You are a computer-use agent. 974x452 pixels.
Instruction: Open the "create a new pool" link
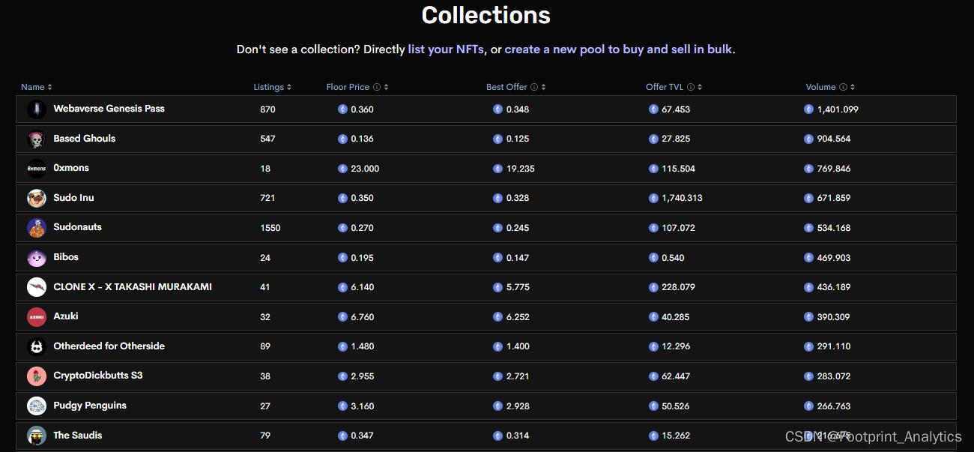click(555, 49)
